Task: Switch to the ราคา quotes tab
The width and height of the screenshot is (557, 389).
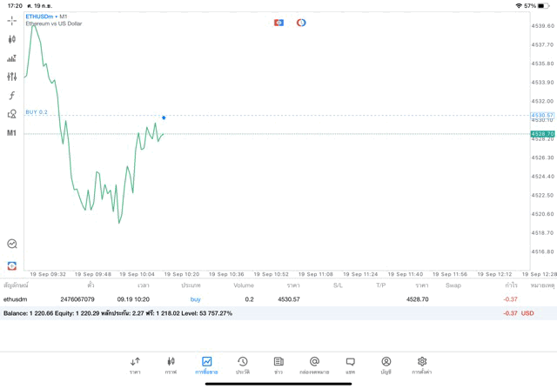Action: pyautogui.click(x=135, y=365)
